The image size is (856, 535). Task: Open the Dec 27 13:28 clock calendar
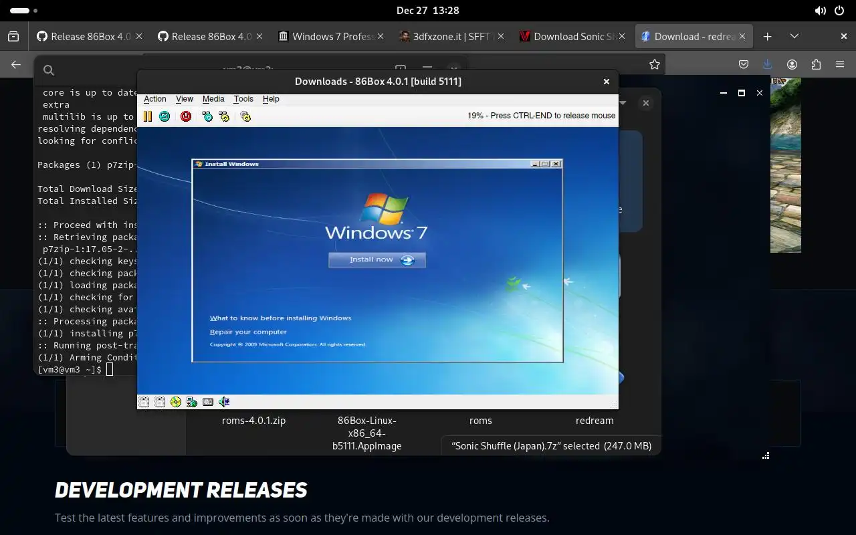coord(428,11)
